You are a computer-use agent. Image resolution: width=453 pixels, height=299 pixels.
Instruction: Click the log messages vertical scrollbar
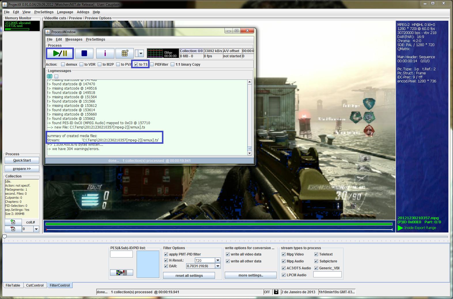point(250,118)
